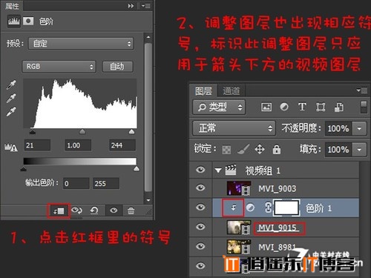Click the midtone input field 1.00

(78, 145)
